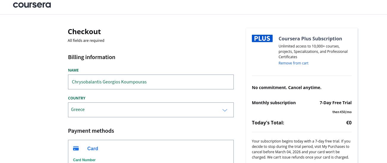Click the Payment methods heading
Viewport: 387px width, 163px height.
[91, 131]
